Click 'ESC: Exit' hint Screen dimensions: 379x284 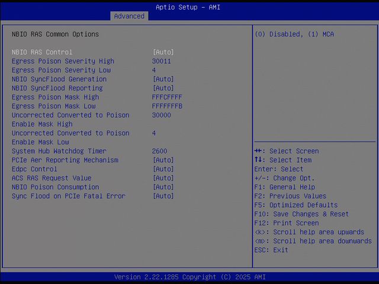tap(271, 250)
